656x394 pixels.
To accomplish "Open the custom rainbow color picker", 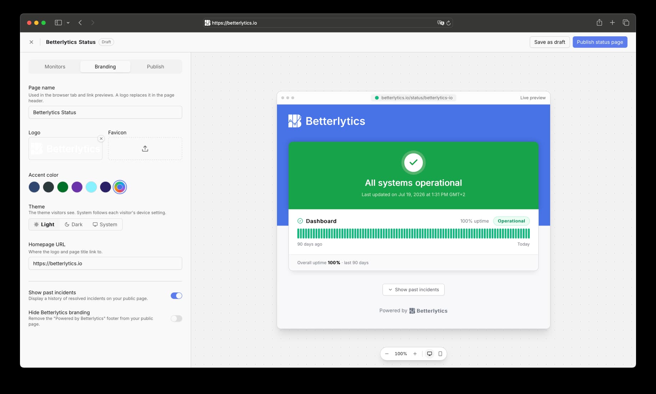I will tap(120, 187).
